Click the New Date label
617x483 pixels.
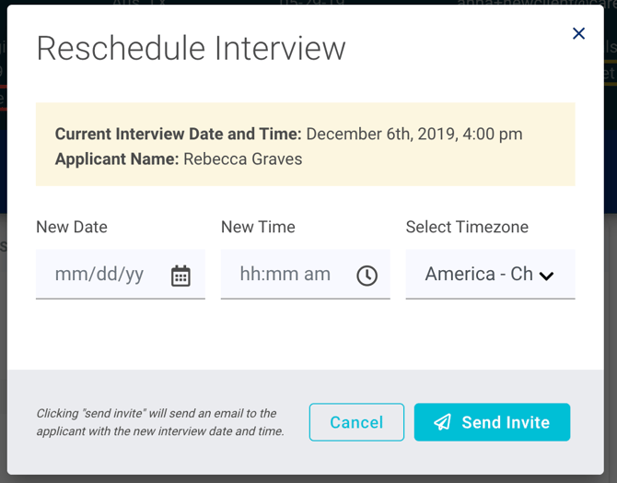pos(72,227)
